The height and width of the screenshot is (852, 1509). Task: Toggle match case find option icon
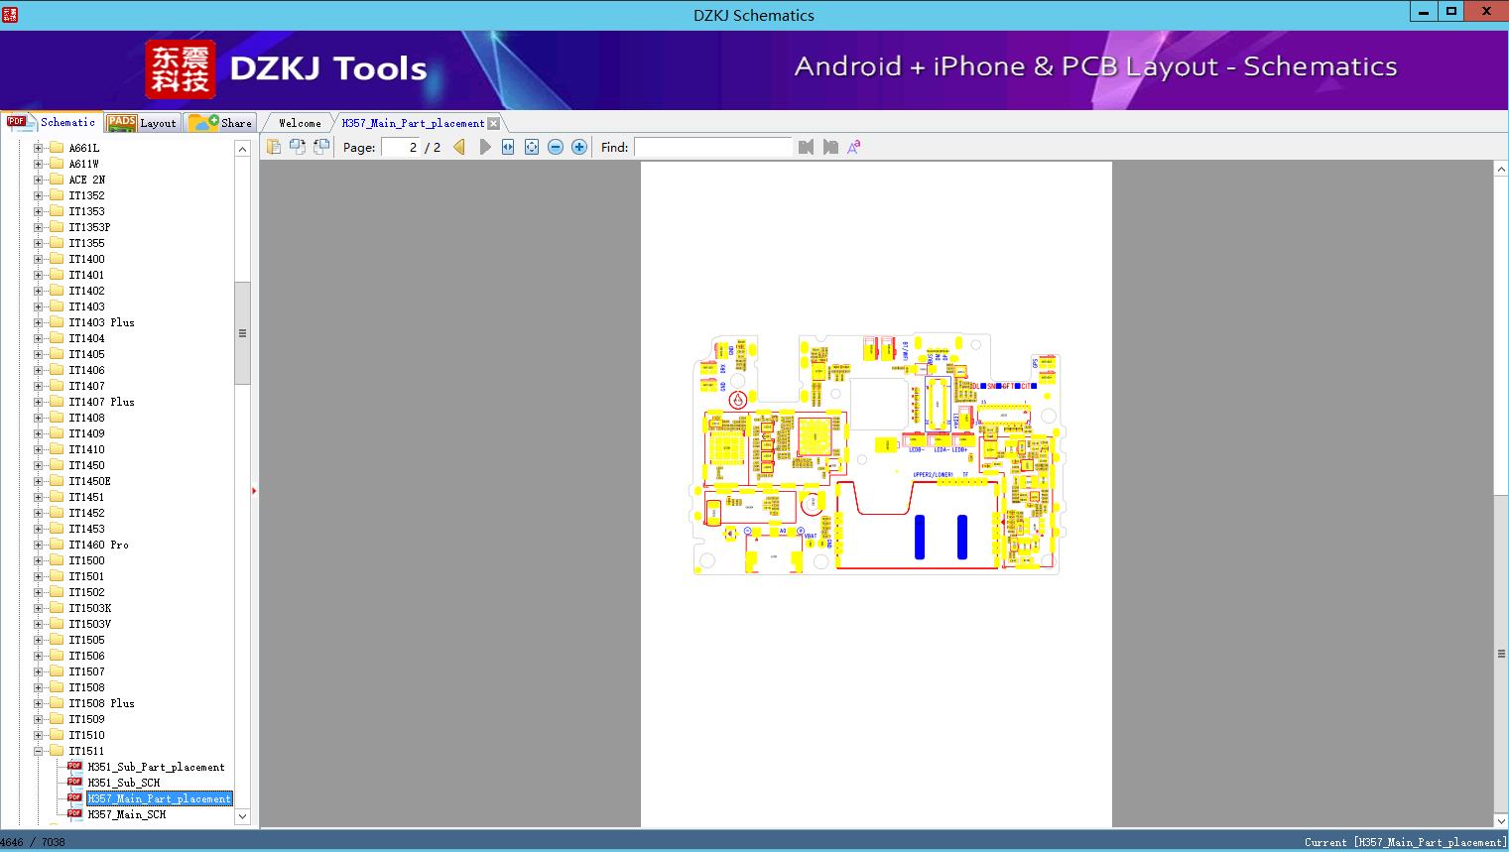854,147
